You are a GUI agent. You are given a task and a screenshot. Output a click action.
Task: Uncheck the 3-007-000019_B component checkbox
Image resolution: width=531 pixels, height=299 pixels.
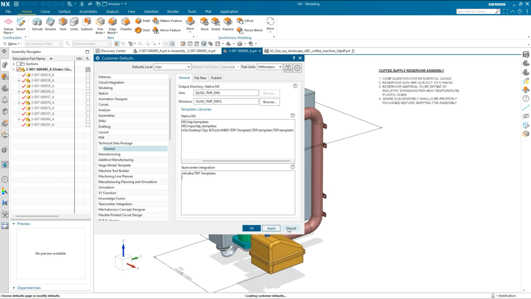pos(24,75)
